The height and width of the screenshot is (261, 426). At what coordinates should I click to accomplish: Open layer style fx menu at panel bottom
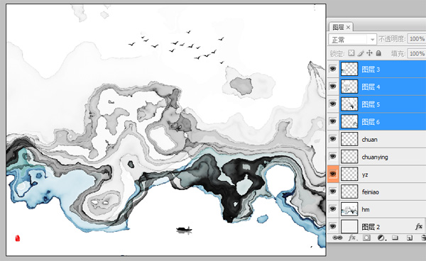point(352,238)
